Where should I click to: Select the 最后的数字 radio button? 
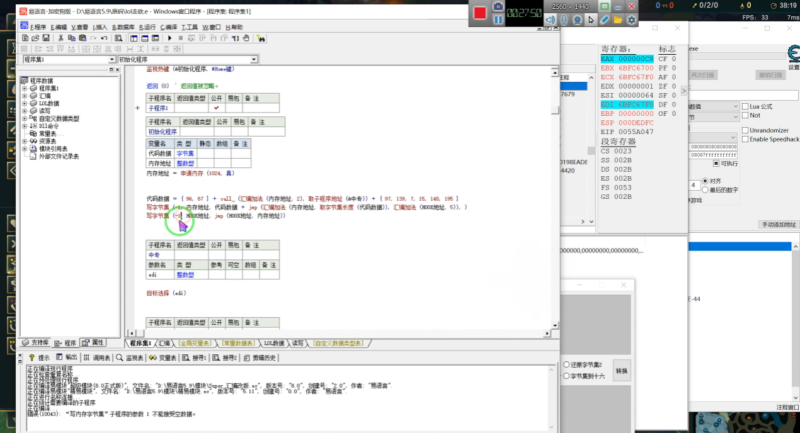705,189
